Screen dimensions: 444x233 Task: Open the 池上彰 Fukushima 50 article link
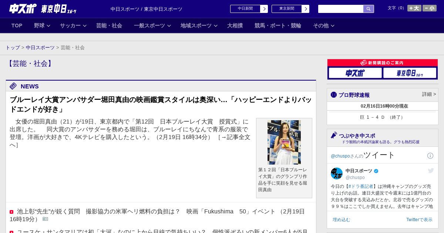pos(157,215)
